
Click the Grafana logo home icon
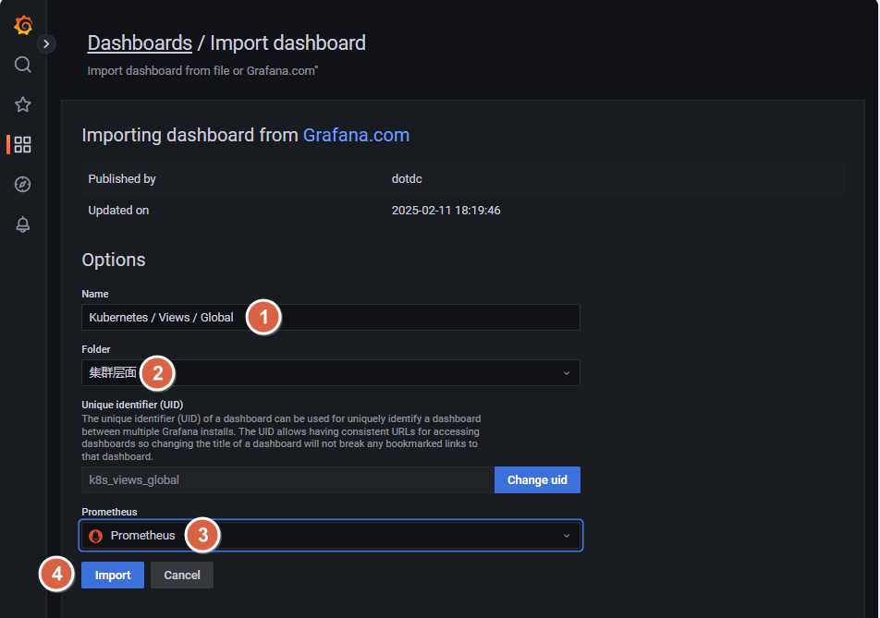[x=23, y=25]
